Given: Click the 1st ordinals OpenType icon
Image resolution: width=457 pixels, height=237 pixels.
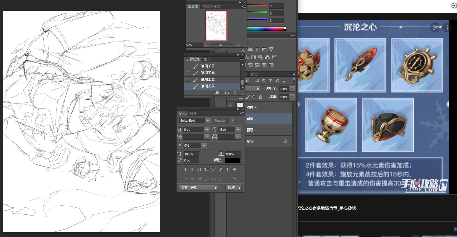Looking at the screenshot, I should click(x=227, y=179).
